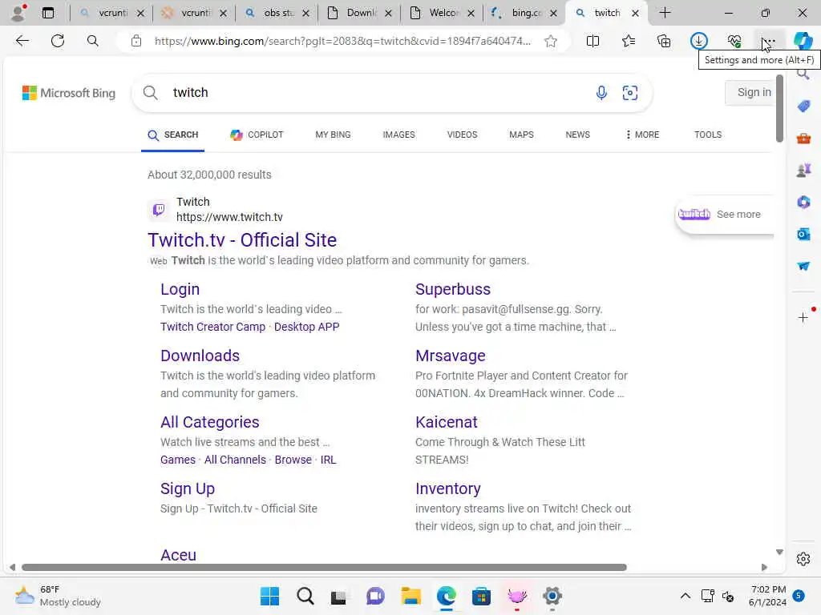Click the Microsoft Bing logo

click(69, 93)
